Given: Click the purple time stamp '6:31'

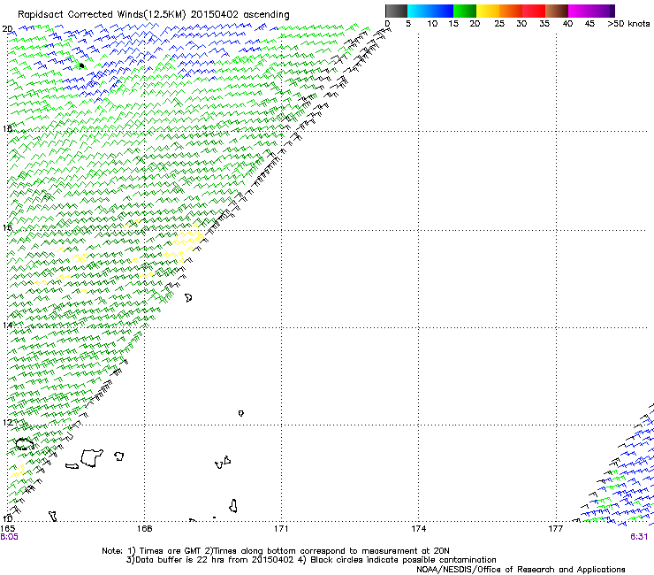Looking at the screenshot, I should (639, 537).
